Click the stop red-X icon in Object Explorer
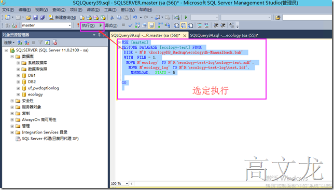Image resolution: width=334 pixels, height=190 pixels. (54, 43)
